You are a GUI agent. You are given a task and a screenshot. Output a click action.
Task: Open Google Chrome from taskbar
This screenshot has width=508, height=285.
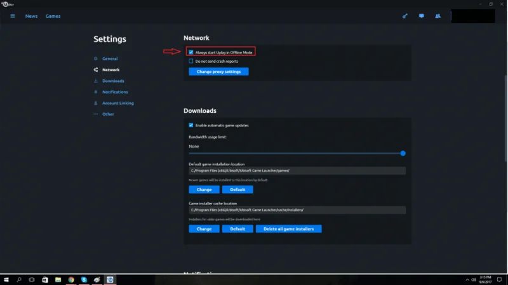71,280
